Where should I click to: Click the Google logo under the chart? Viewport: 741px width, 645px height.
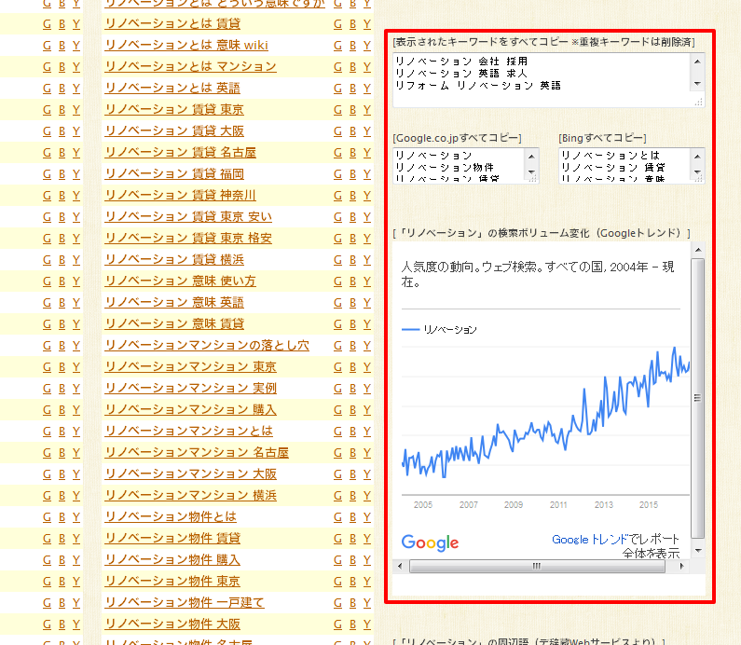pyautogui.click(x=430, y=542)
